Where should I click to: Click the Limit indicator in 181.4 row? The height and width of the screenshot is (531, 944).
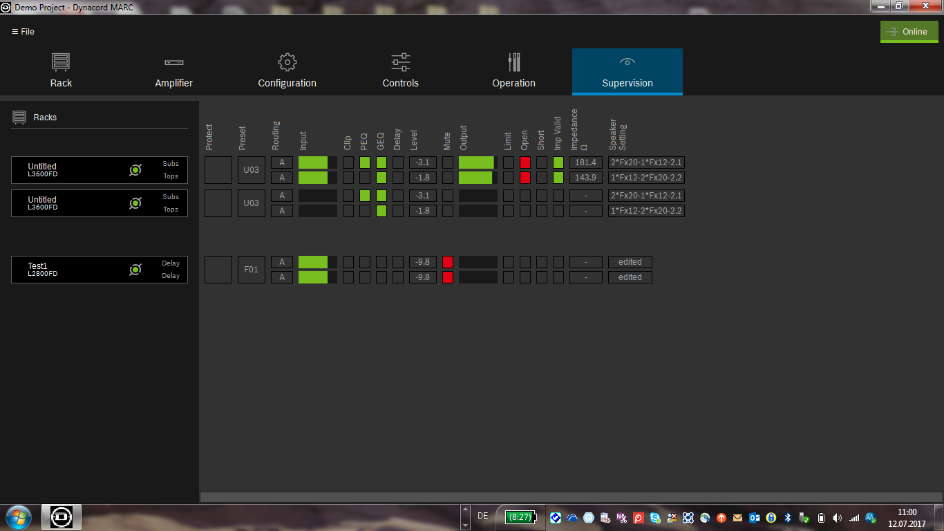tap(509, 162)
